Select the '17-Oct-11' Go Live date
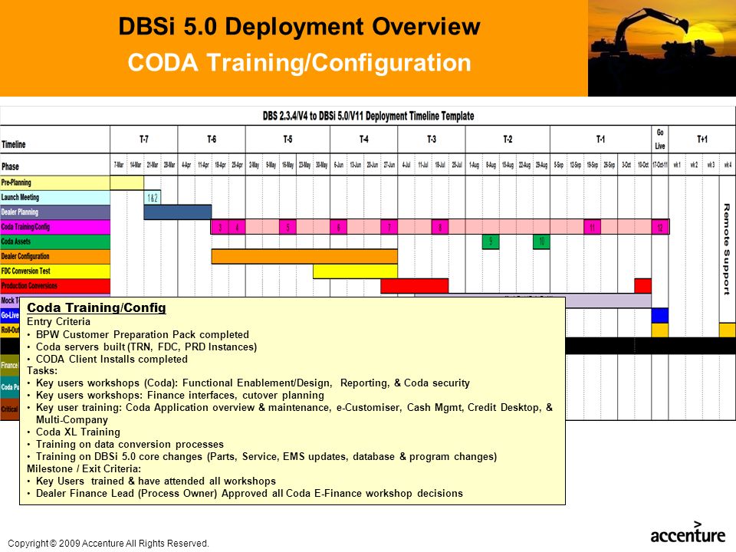The image size is (736, 552). [660, 165]
